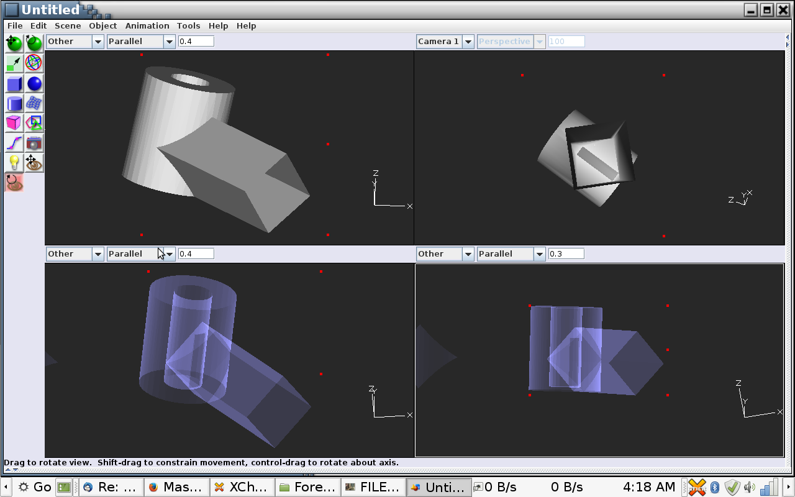Open bottom-right view's Other orientation dropdown

(445, 254)
